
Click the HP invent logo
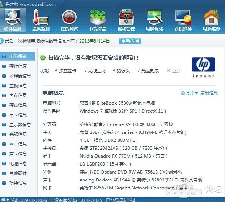pyautogui.click(x=203, y=67)
